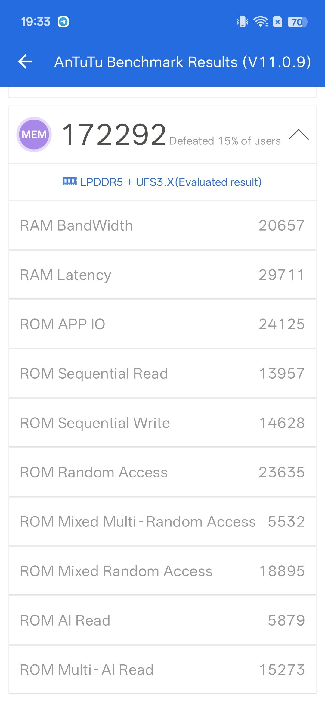Tap the battery level indicator
This screenshot has height=714, width=325.
[x=297, y=22]
